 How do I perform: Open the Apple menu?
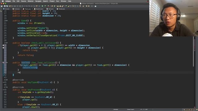point(3,1)
